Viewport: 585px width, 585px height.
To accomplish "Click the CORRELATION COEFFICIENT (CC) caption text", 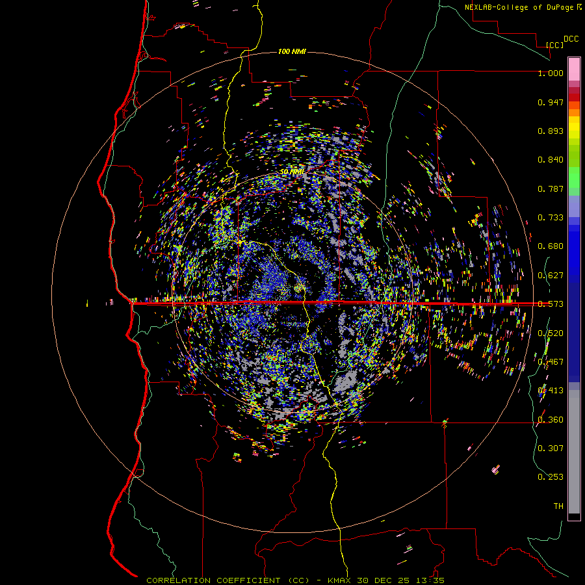I will [x=228, y=580].
